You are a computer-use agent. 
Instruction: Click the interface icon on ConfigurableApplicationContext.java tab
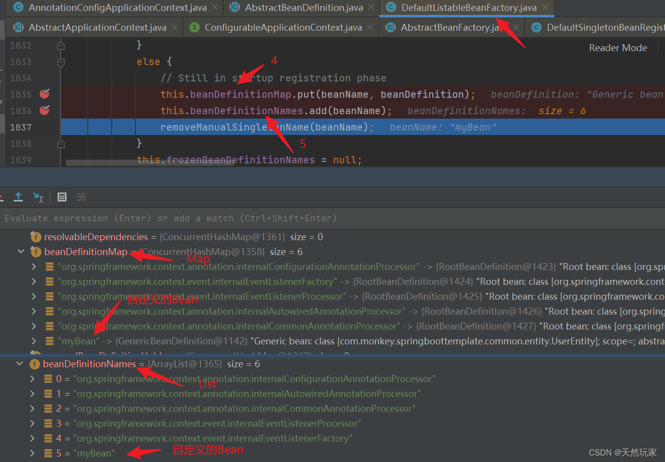tap(195, 27)
